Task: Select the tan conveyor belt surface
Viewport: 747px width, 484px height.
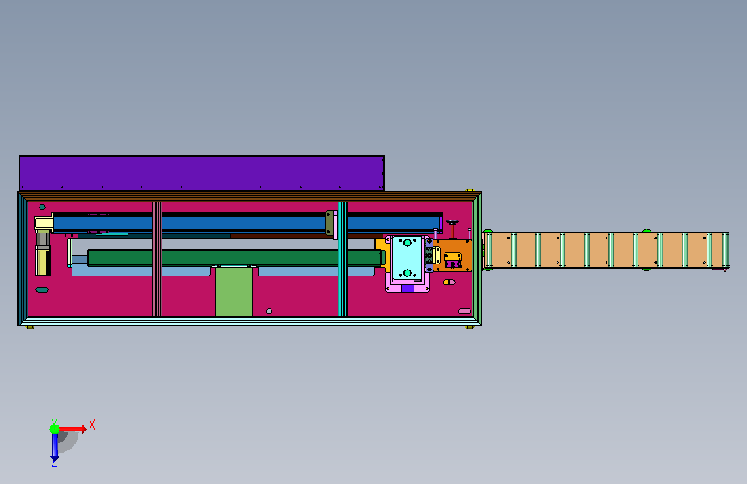Action: [x=606, y=250]
